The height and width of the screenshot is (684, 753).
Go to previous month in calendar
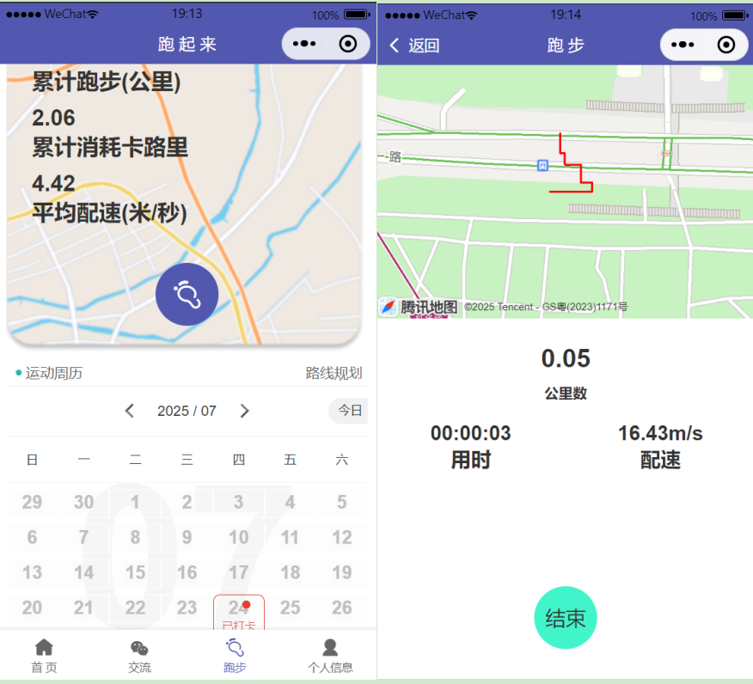pos(129,411)
